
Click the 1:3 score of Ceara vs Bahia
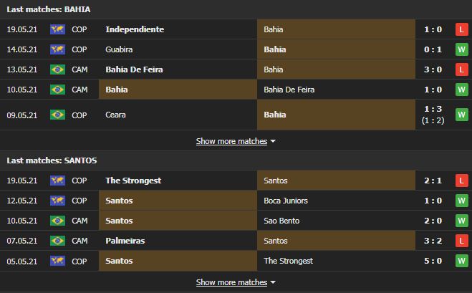[x=433, y=109]
